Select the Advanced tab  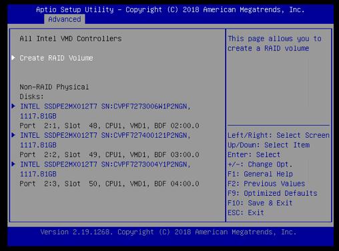65,19
